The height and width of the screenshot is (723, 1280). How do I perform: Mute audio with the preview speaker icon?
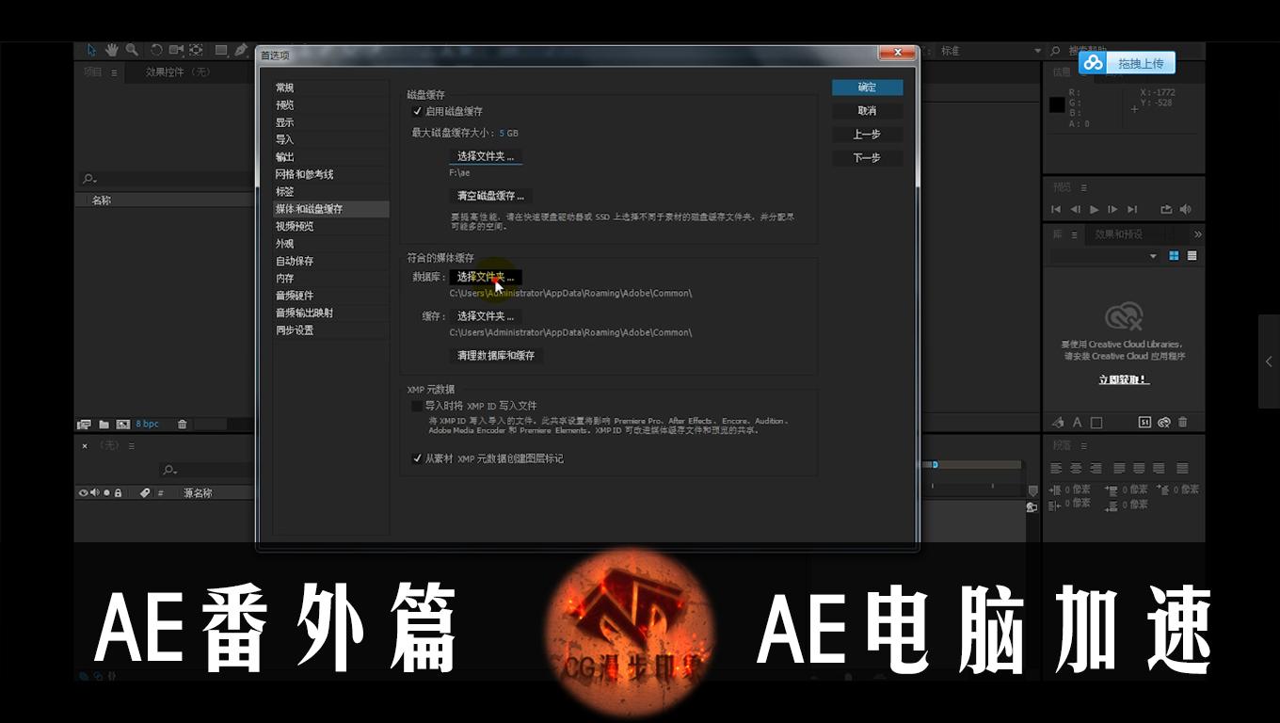click(1186, 209)
